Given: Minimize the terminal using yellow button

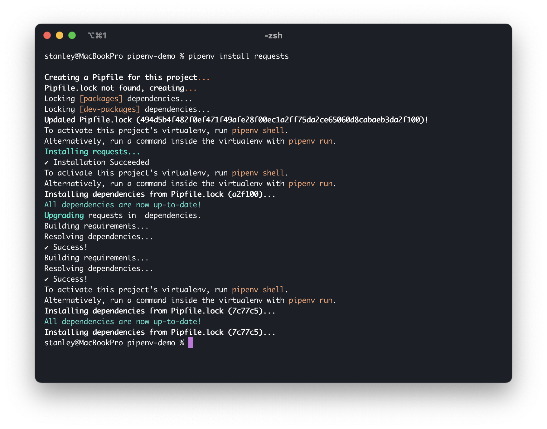Looking at the screenshot, I should [60, 35].
